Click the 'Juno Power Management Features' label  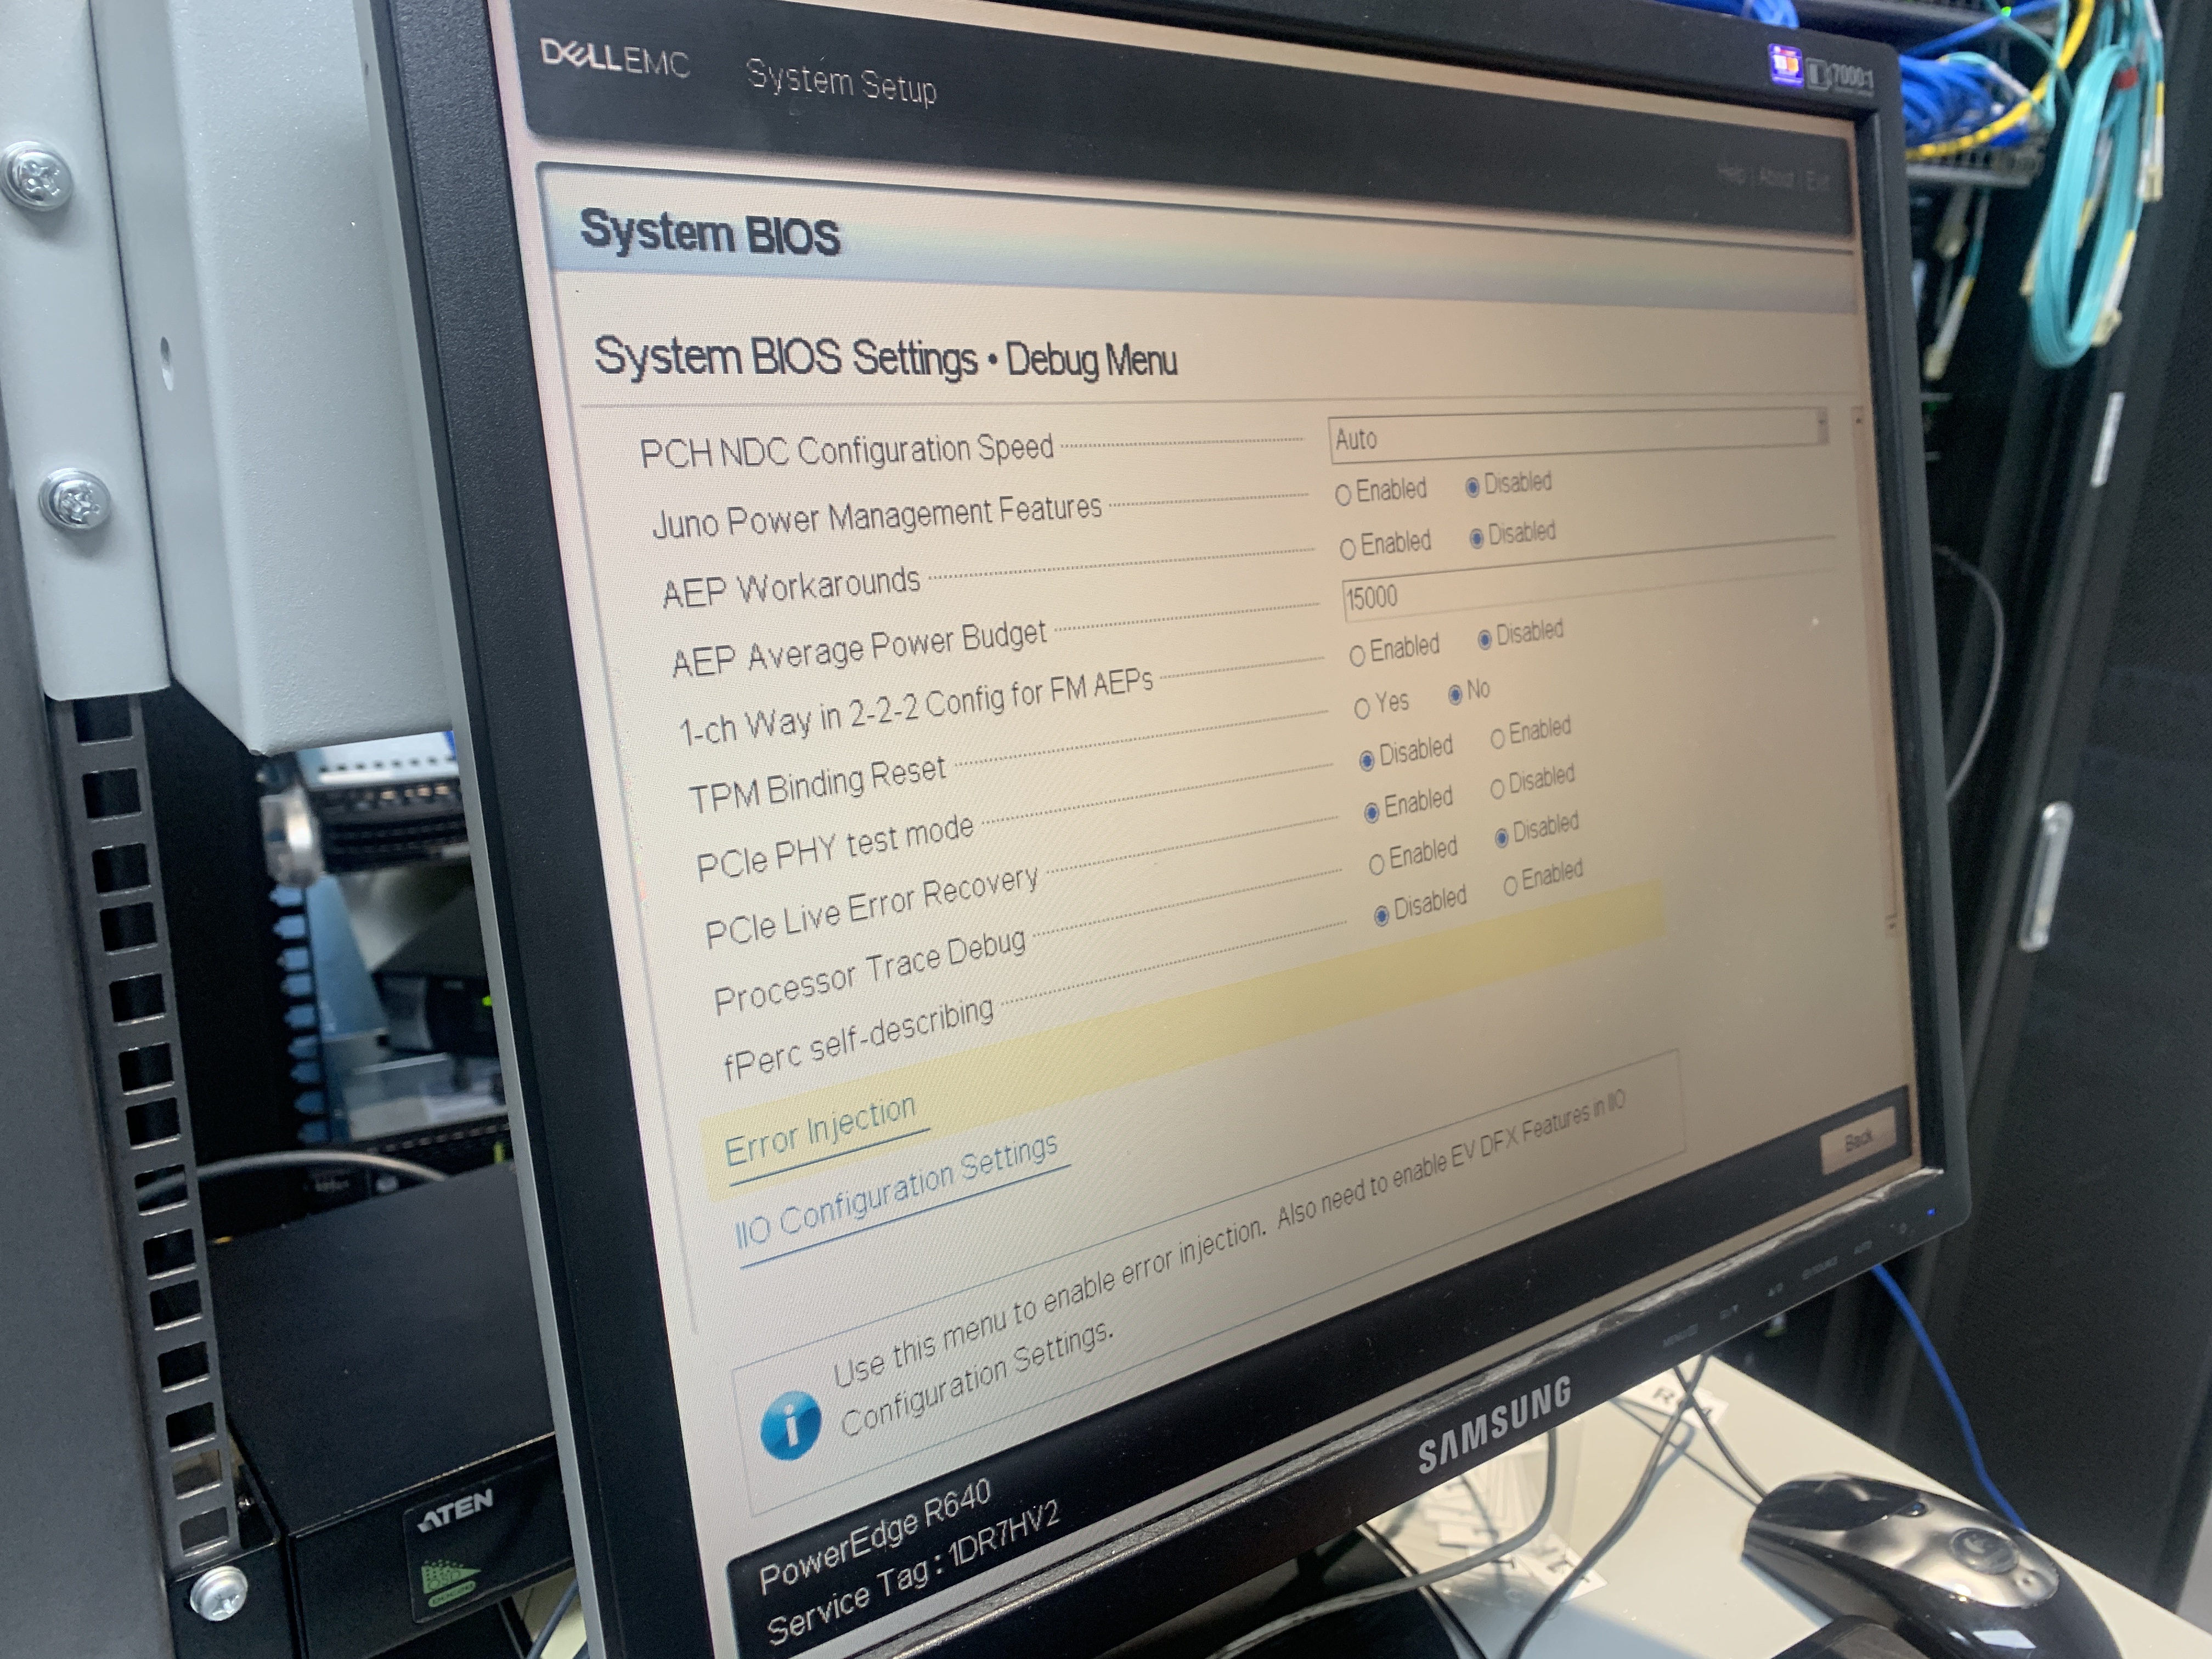point(876,516)
